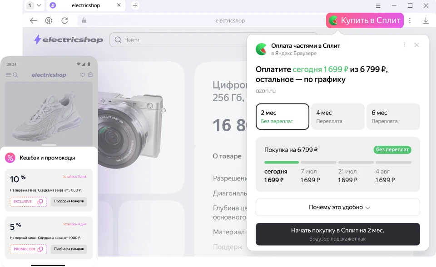The height and width of the screenshot is (267, 436).
Task: Close the Сплит payment popup
Action: (416, 45)
